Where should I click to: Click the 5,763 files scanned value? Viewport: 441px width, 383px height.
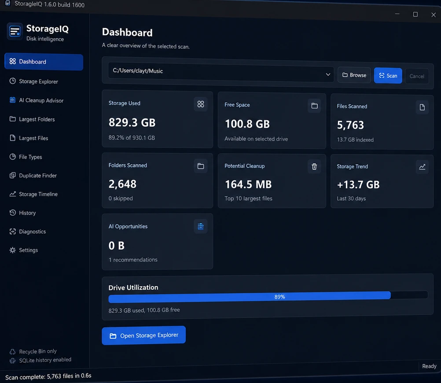[350, 125]
